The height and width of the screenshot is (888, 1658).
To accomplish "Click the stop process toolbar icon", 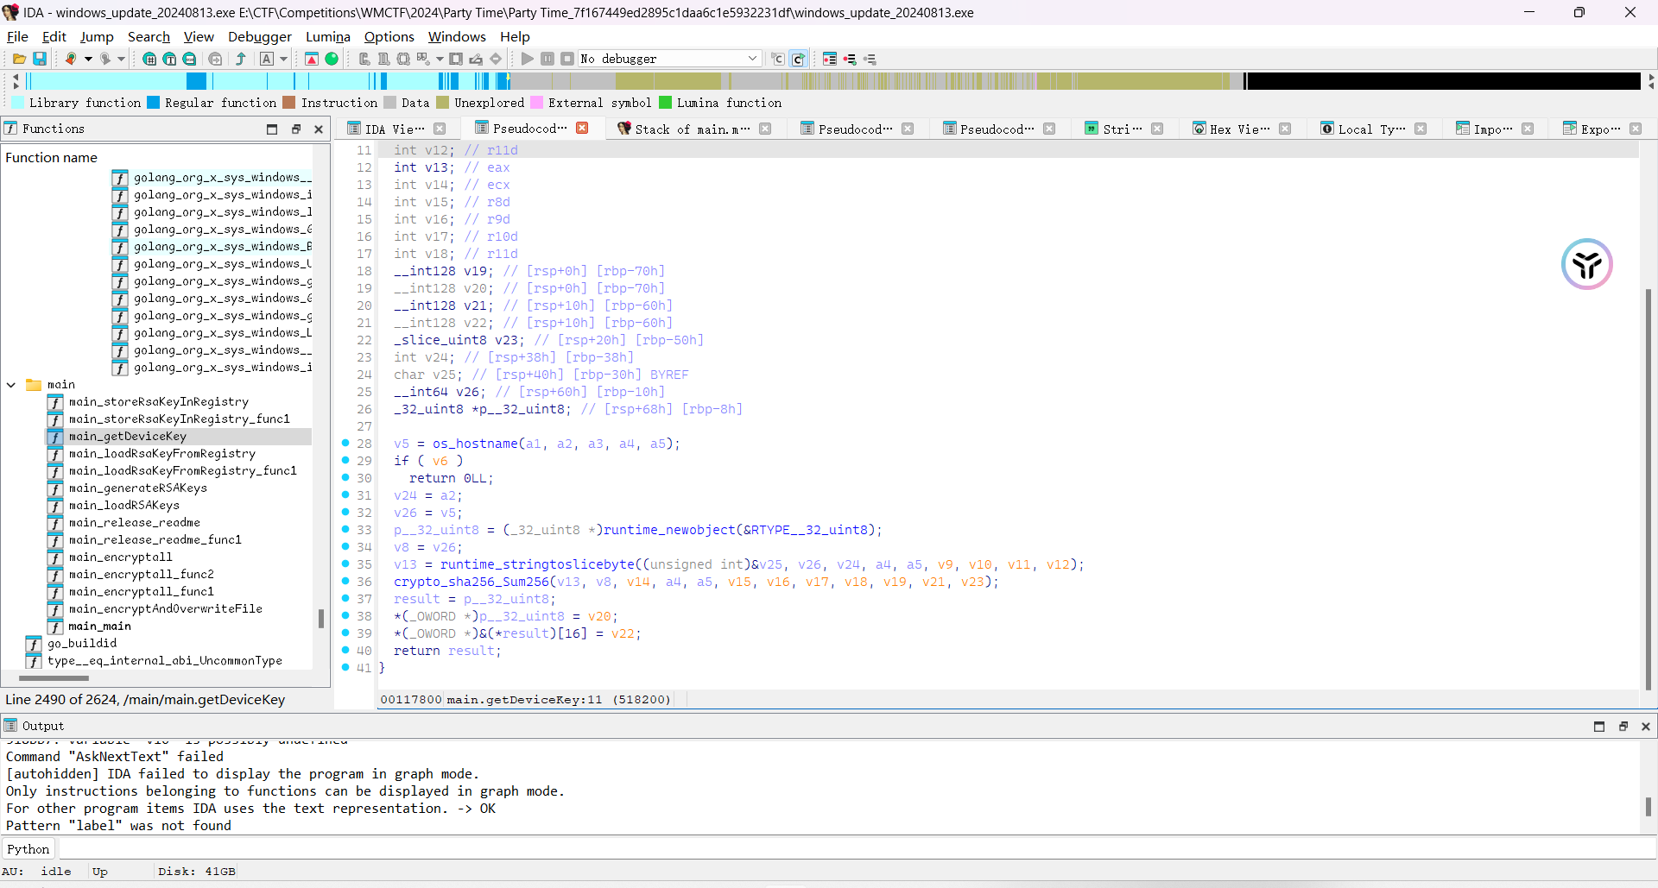I will pyautogui.click(x=567, y=59).
